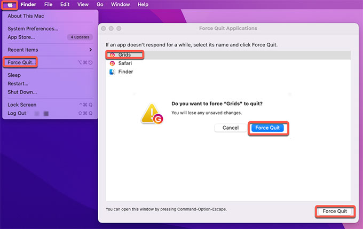The image size is (363, 229).
Task: Confirm with blue Force Quit button
Action: pyautogui.click(x=268, y=128)
